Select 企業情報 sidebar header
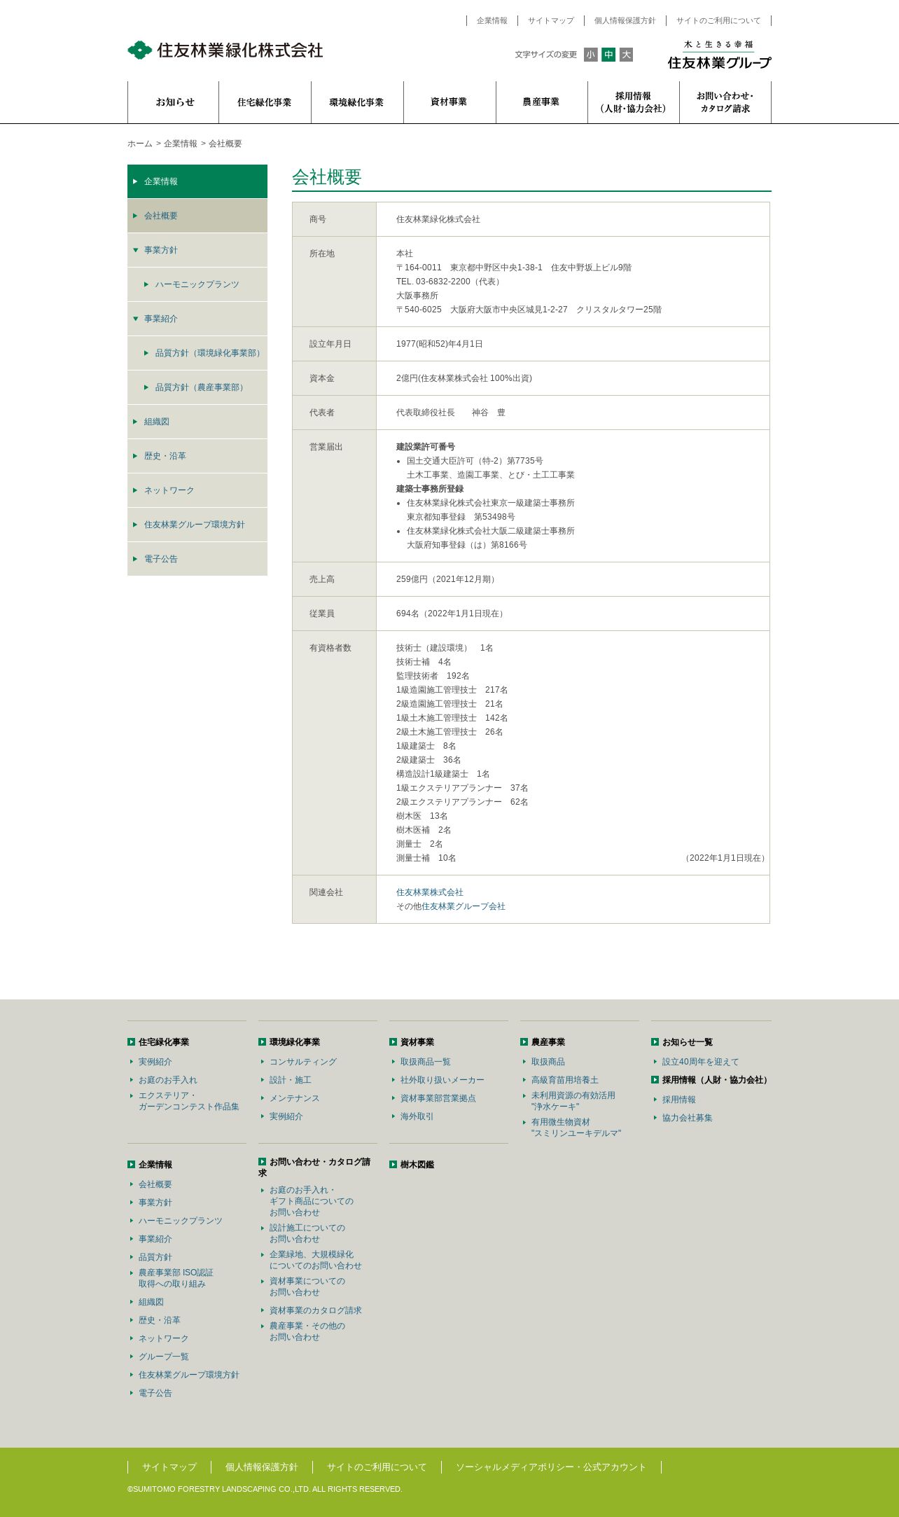This screenshot has width=899, height=1517. (197, 181)
